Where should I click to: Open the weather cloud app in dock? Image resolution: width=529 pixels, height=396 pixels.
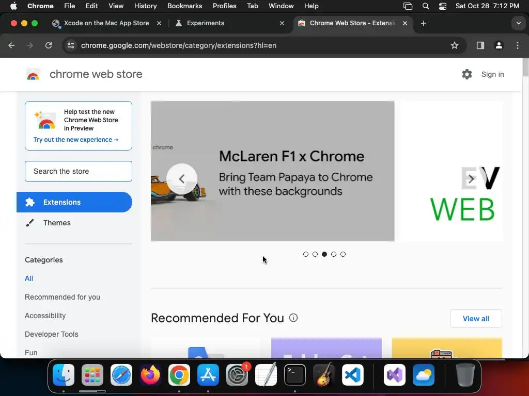pos(424,375)
